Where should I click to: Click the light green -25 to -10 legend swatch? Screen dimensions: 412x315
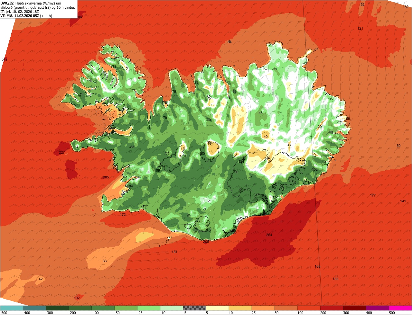(x=149, y=308)
